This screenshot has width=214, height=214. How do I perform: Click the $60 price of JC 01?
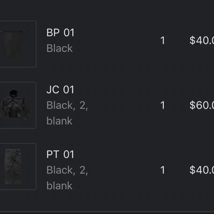click(x=202, y=105)
